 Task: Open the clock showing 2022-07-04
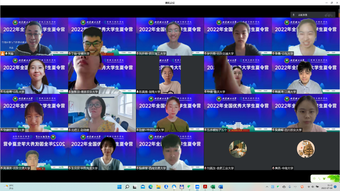tap(327, 187)
